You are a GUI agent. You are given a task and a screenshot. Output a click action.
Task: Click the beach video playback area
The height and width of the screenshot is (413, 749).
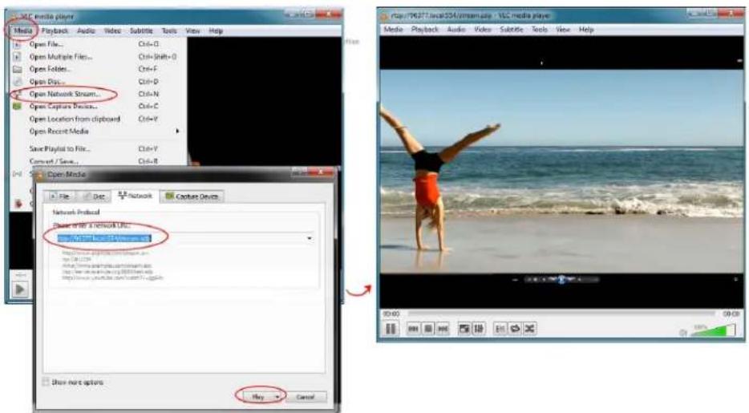coord(561,171)
